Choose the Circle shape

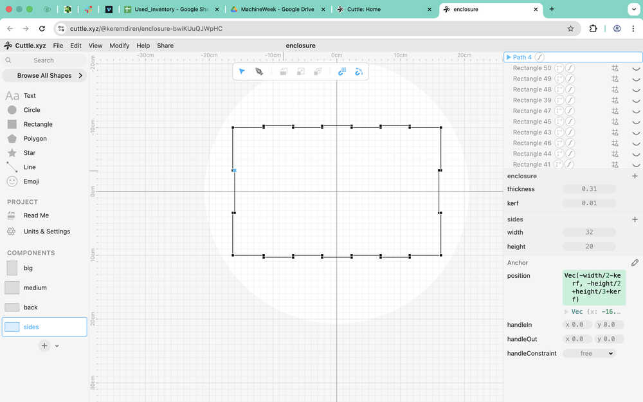(x=32, y=110)
